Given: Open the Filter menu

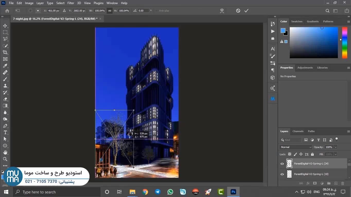Looking at the screenshot, I should pyautogui.click(x=71, y=3).
